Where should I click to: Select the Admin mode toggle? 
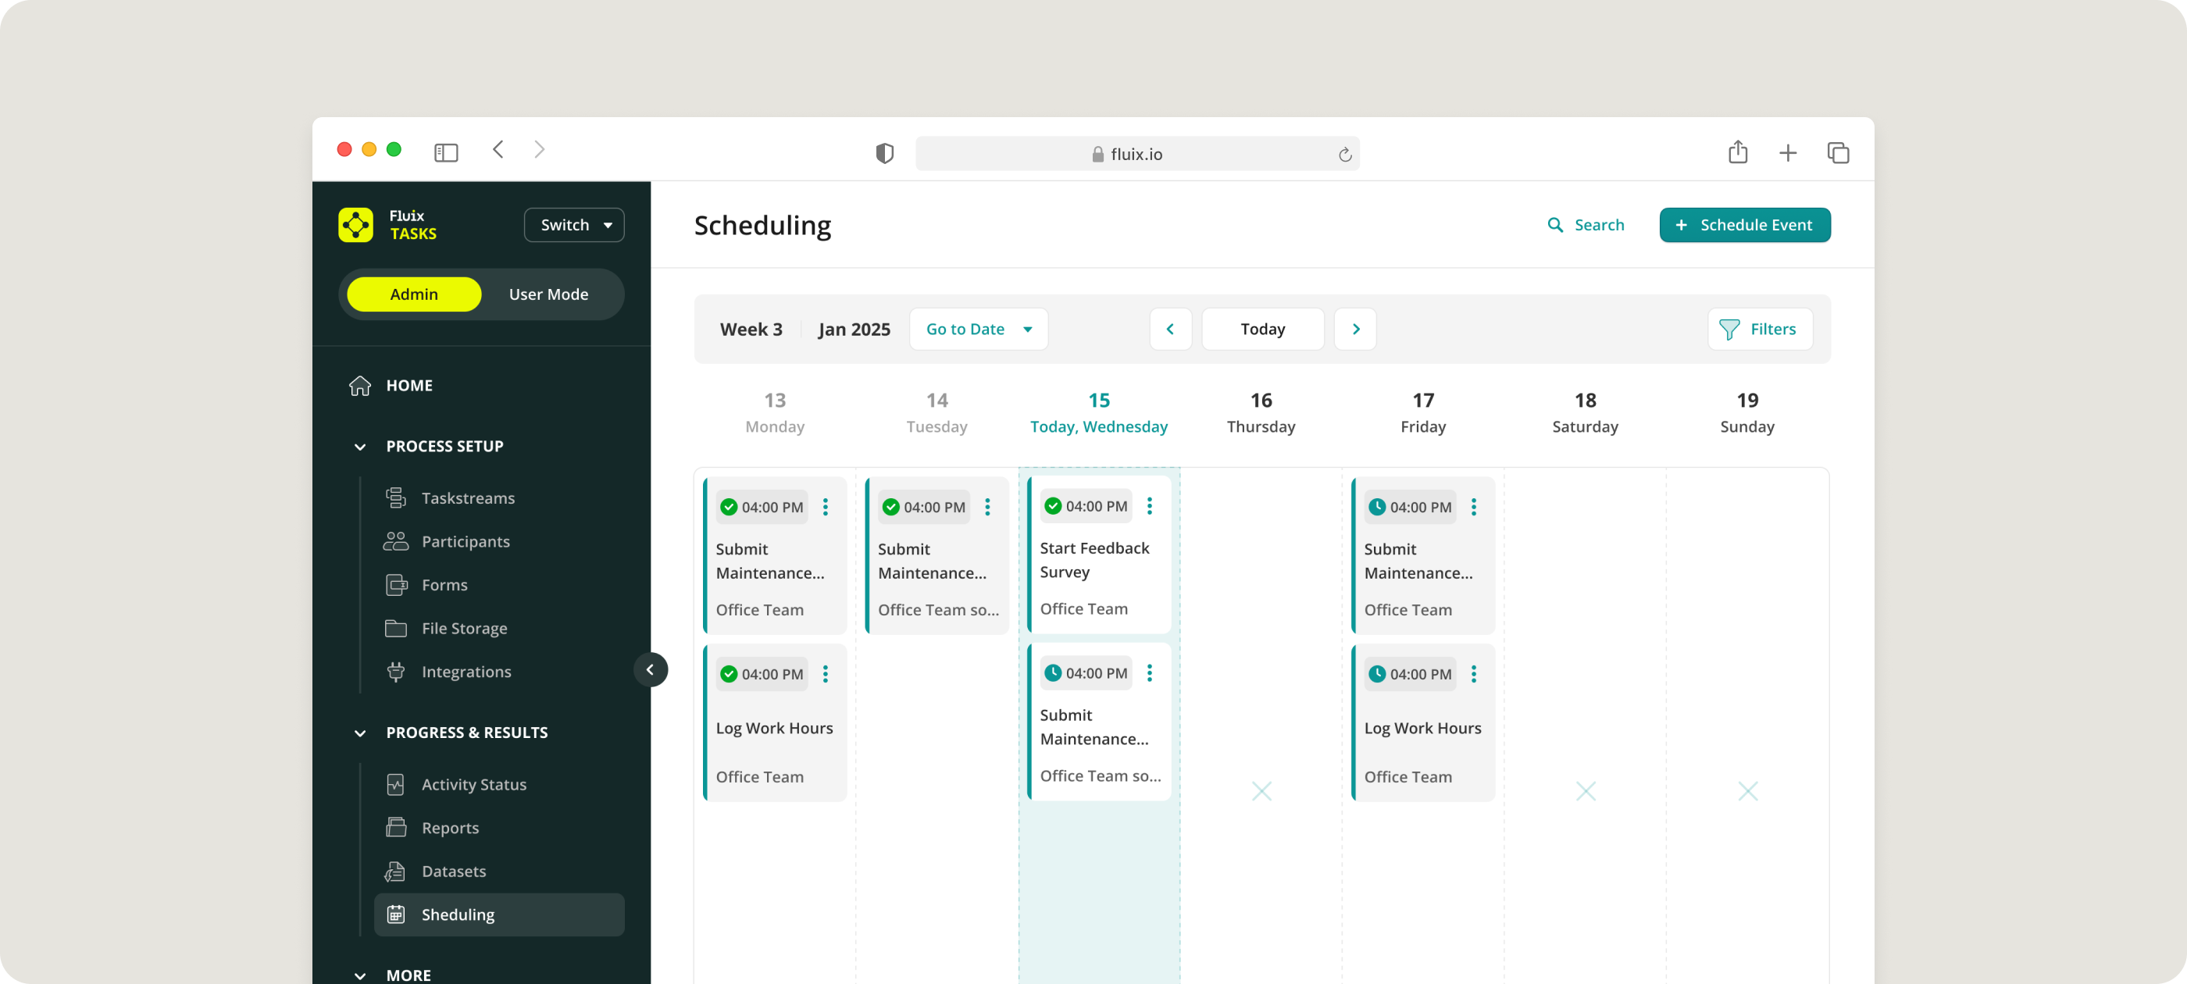[x=414, y=294]
